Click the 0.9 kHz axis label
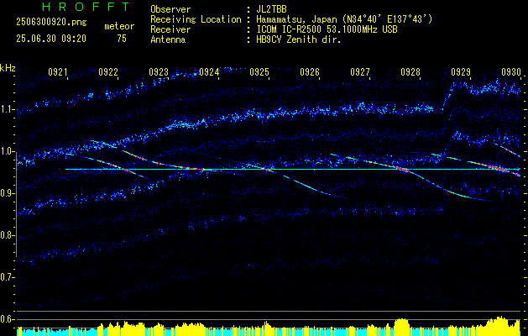The width and height of the screenshot is (528, 336). pyautogui.click(x=8, y=193)
